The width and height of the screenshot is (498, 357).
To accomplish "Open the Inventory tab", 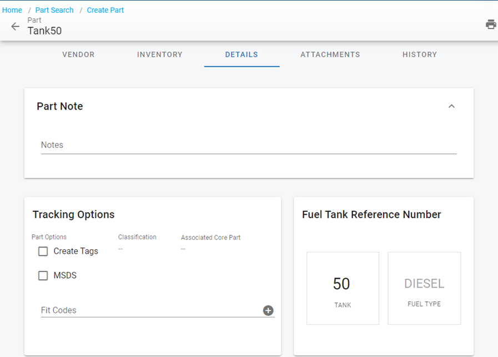I will point(160,54).
